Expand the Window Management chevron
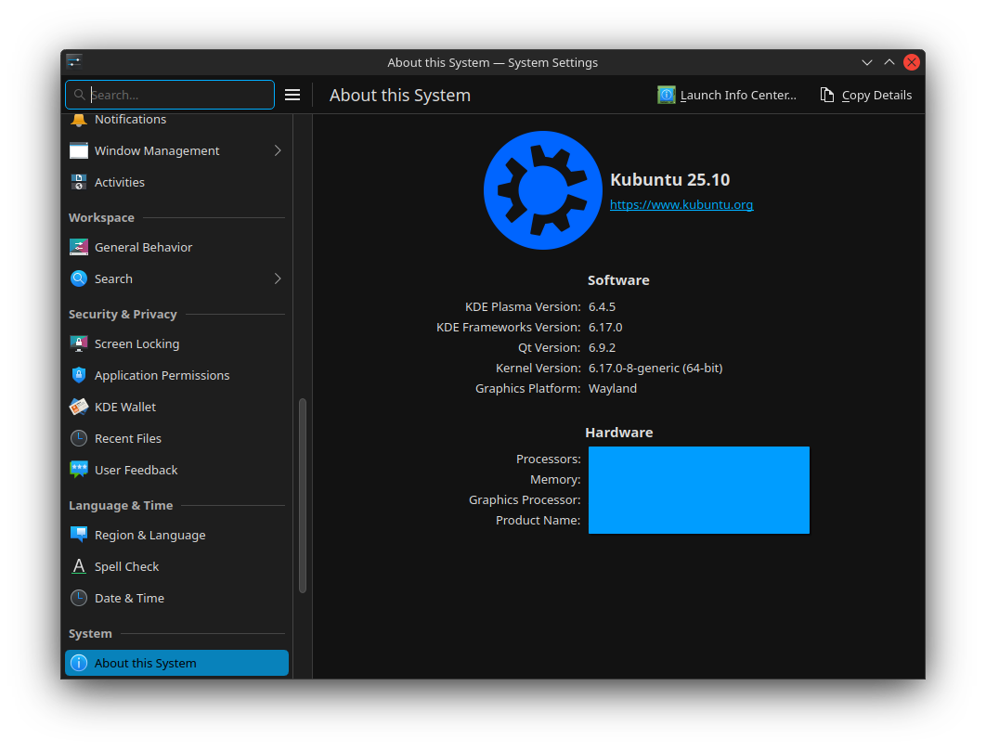 (278, 151)
